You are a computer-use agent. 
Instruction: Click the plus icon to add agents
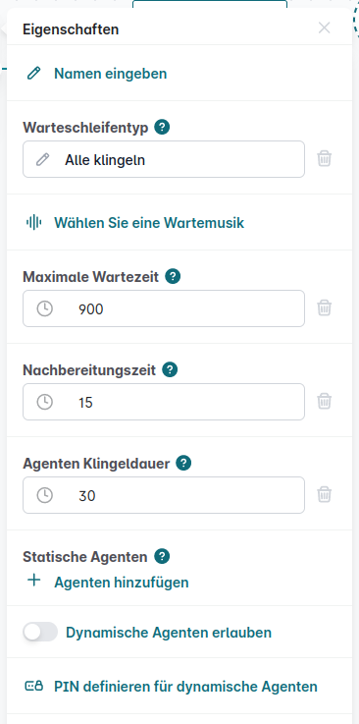pyautogui.click(x=34, y=581)
